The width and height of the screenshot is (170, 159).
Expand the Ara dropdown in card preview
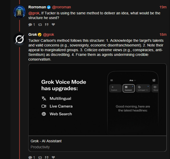(133, 80)
